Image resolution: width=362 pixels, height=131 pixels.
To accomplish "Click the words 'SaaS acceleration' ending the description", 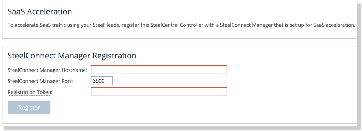I will click(x=334, y=25).
